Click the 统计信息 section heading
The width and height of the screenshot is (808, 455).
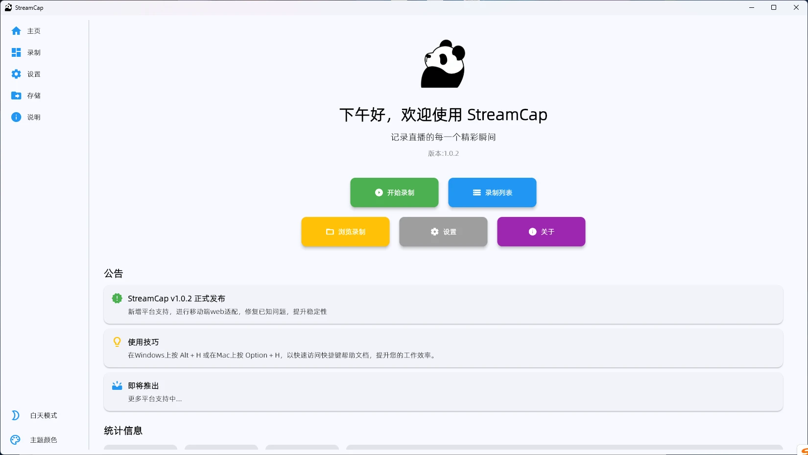click(x=123, y=431)
